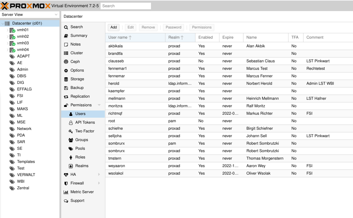Open the Groups management panel
The image size is (353, 218).
[82, 140]
